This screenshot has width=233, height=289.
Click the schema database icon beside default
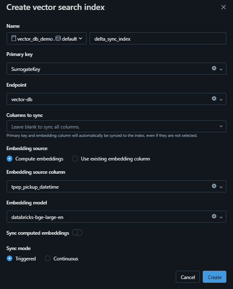coord(58,38)
